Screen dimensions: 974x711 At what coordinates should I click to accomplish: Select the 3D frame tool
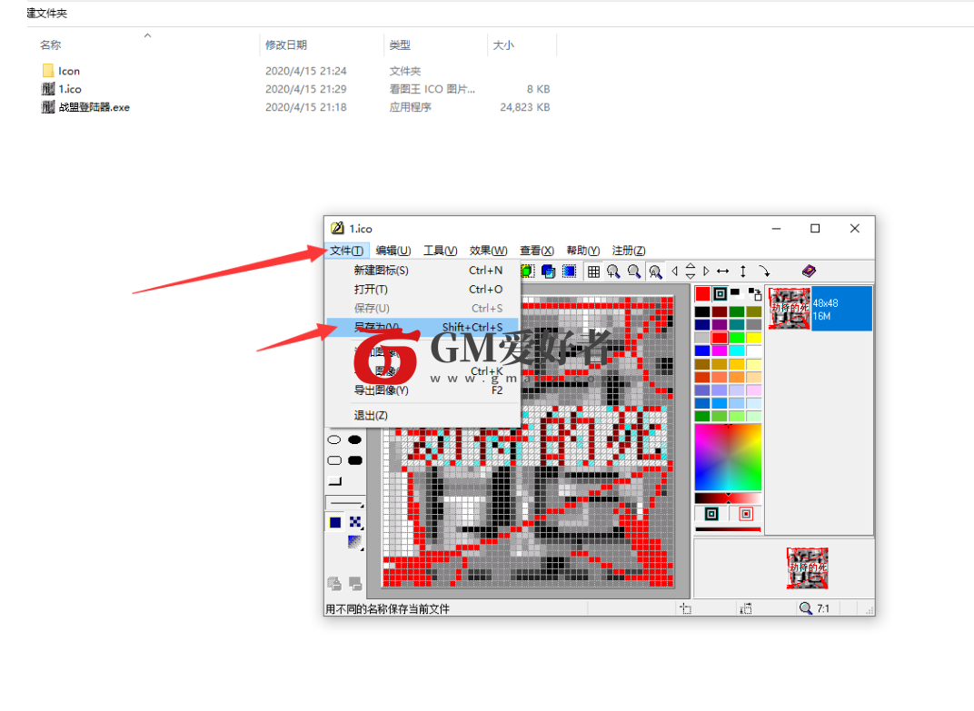[334, 481]
